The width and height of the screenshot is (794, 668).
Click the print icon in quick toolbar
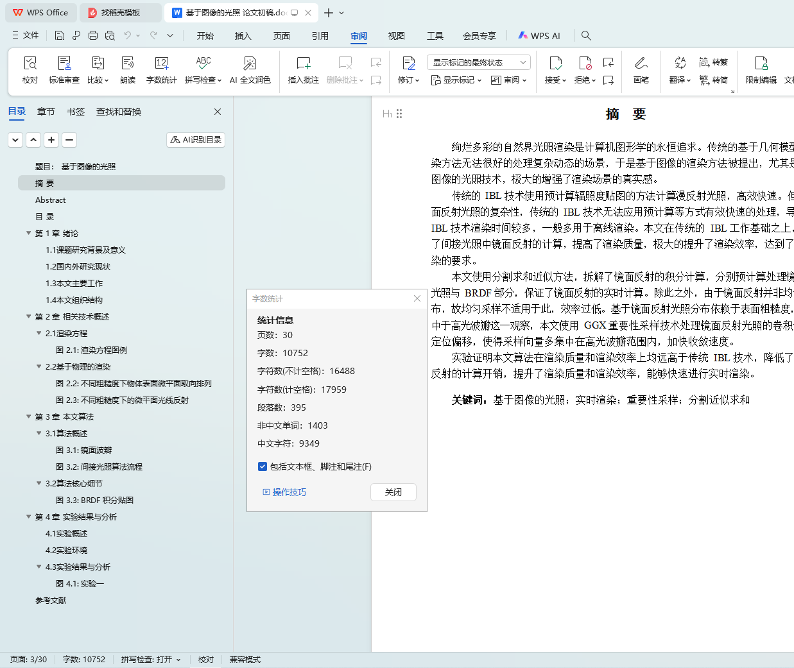pos(93,35)
